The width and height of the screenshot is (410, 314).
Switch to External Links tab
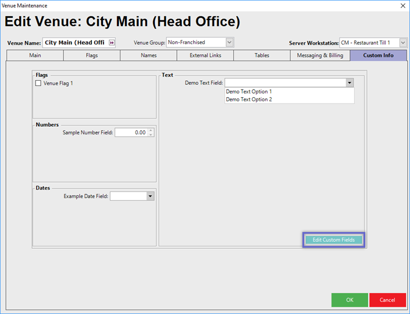click(205, 56)
